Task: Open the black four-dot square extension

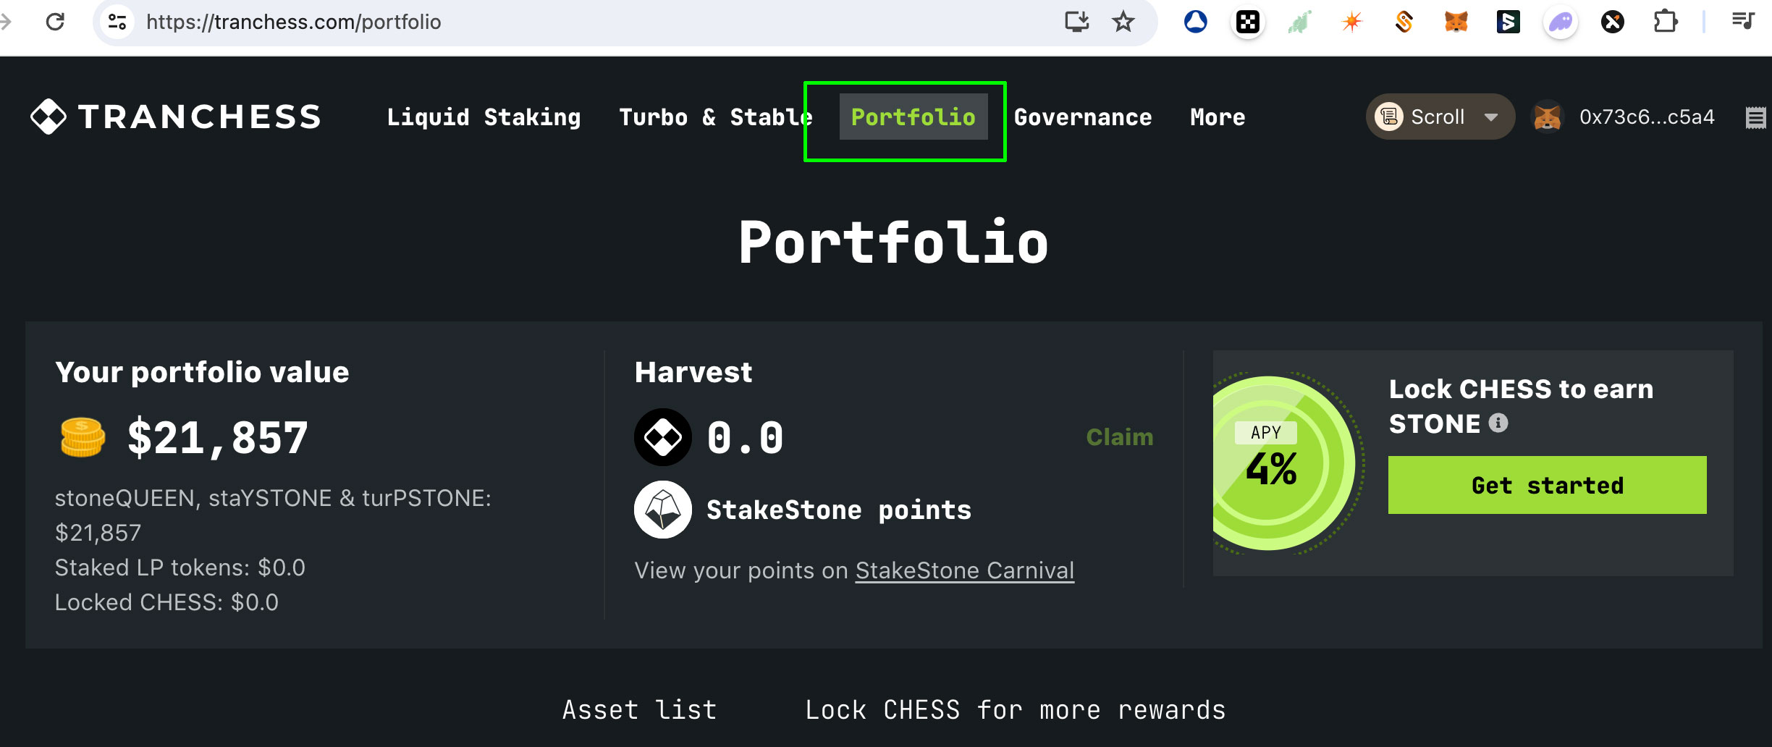Action: coord(1248,22)
